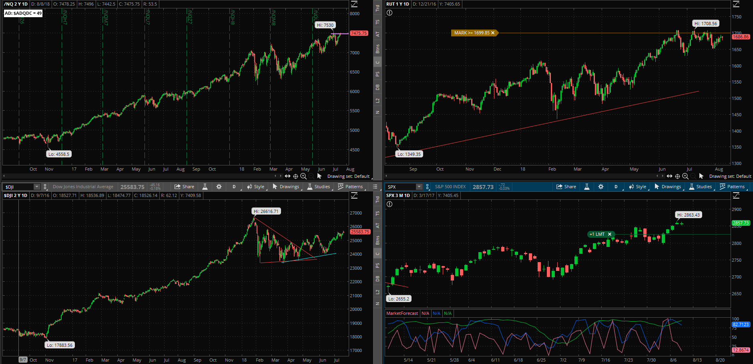
Task: Click the expand time axis icon below RUT chart
Action: coord(669,176)
